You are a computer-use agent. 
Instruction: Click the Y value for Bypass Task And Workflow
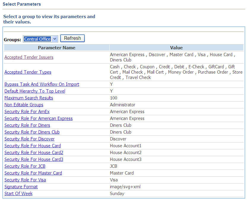tap(111, 84)
